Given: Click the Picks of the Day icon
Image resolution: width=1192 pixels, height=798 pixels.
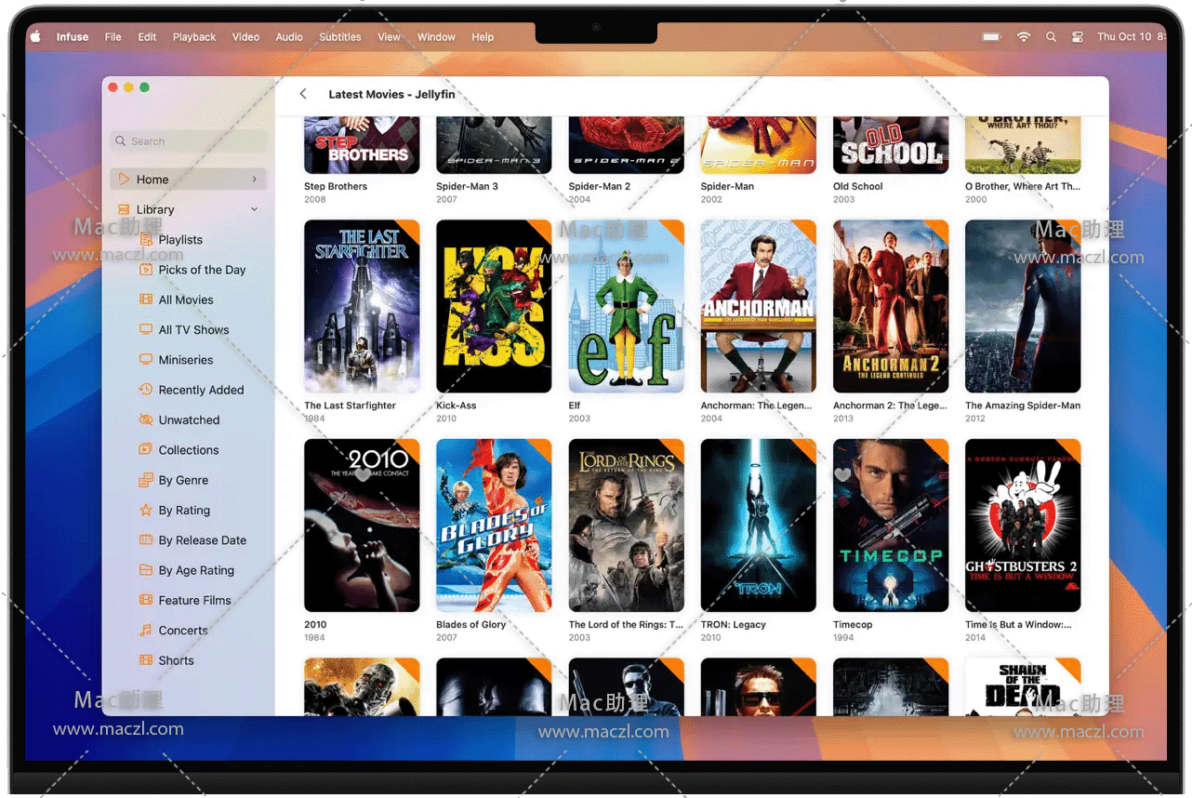Looking at the screenshot, I should pyautogui.click(x=145, y=270).
